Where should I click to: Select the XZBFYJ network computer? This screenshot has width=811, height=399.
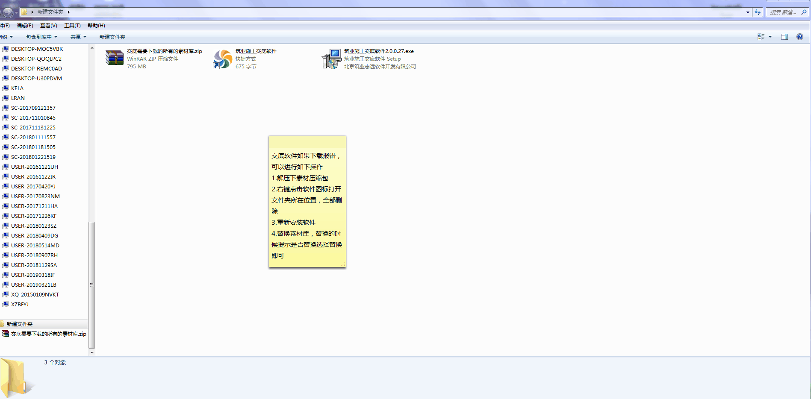point(20,305)
